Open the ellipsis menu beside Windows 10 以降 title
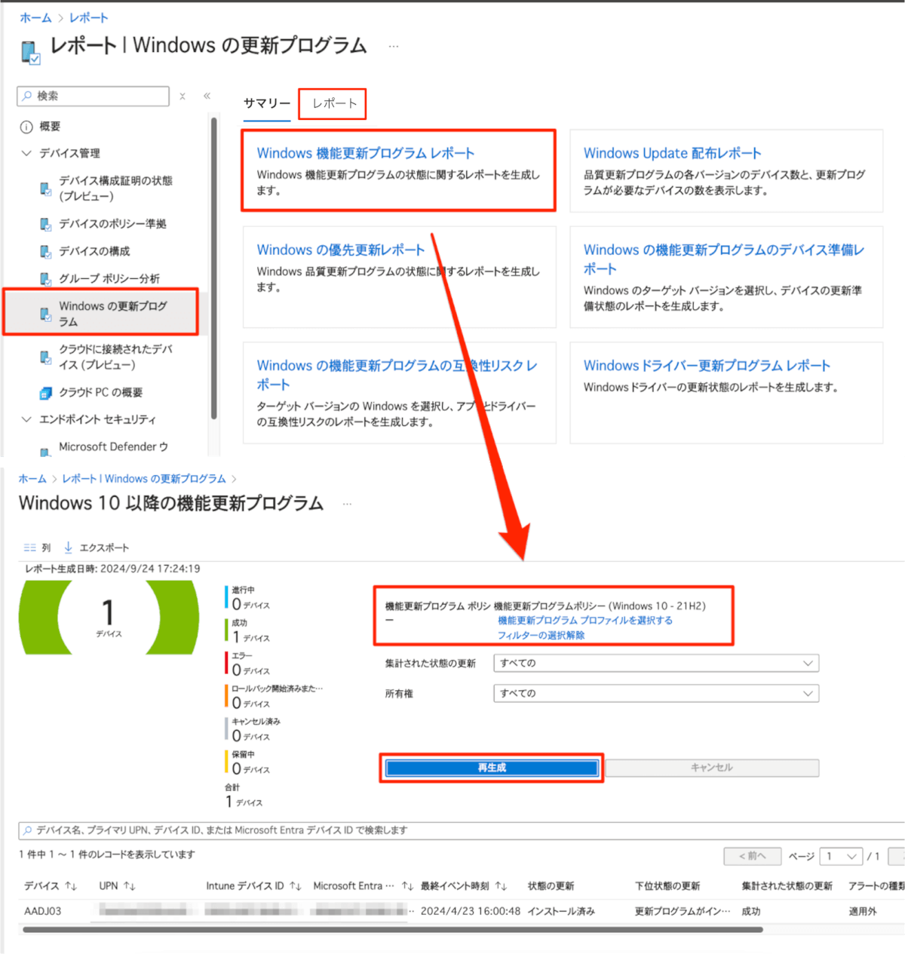The width and height of the screenshot is (905, 954). [347, 504]
